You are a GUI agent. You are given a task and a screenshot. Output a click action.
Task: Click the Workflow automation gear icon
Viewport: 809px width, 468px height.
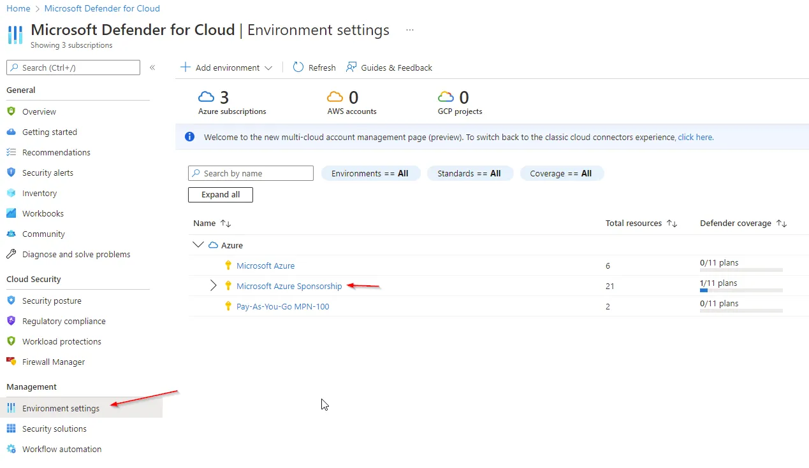click(x=11, y=449)
